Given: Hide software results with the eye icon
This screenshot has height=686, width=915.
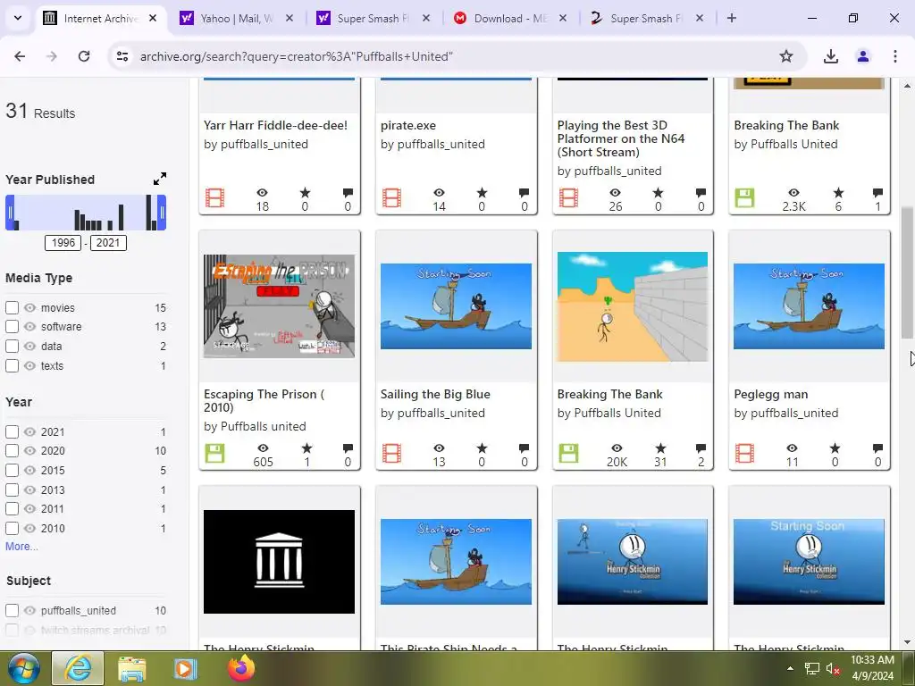Looking at the screenshot, I should (29, 327).
